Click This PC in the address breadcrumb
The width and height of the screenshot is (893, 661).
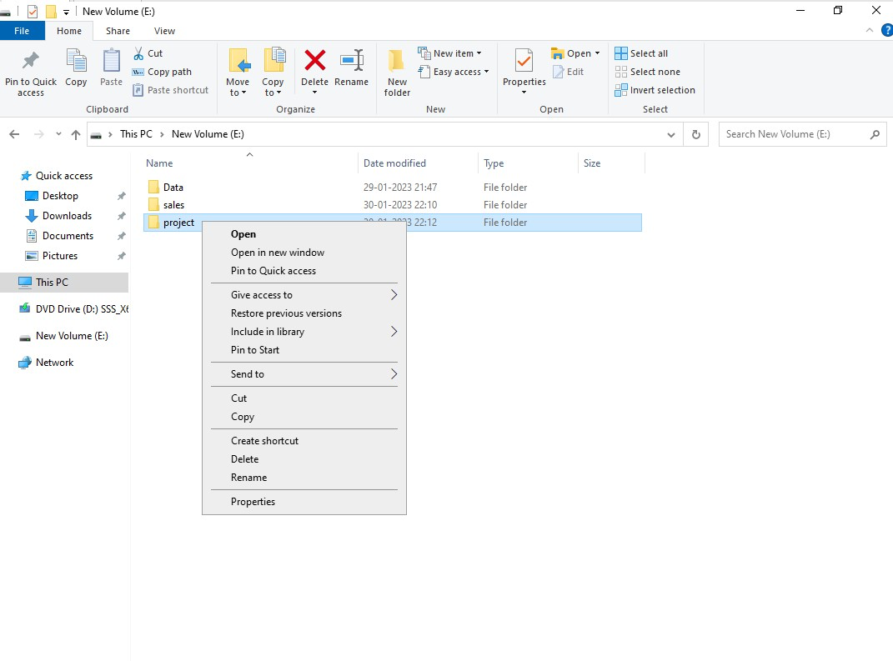136,134
